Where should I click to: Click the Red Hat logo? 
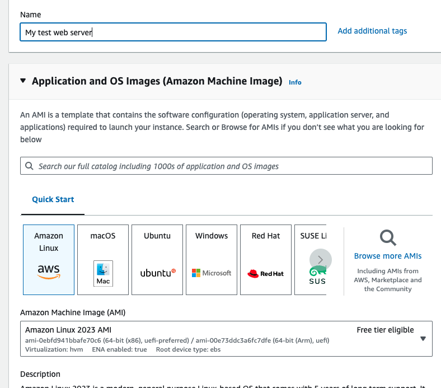coord(265,273)
